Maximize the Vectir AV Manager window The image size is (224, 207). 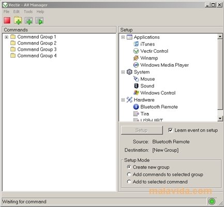coord(213,5)
